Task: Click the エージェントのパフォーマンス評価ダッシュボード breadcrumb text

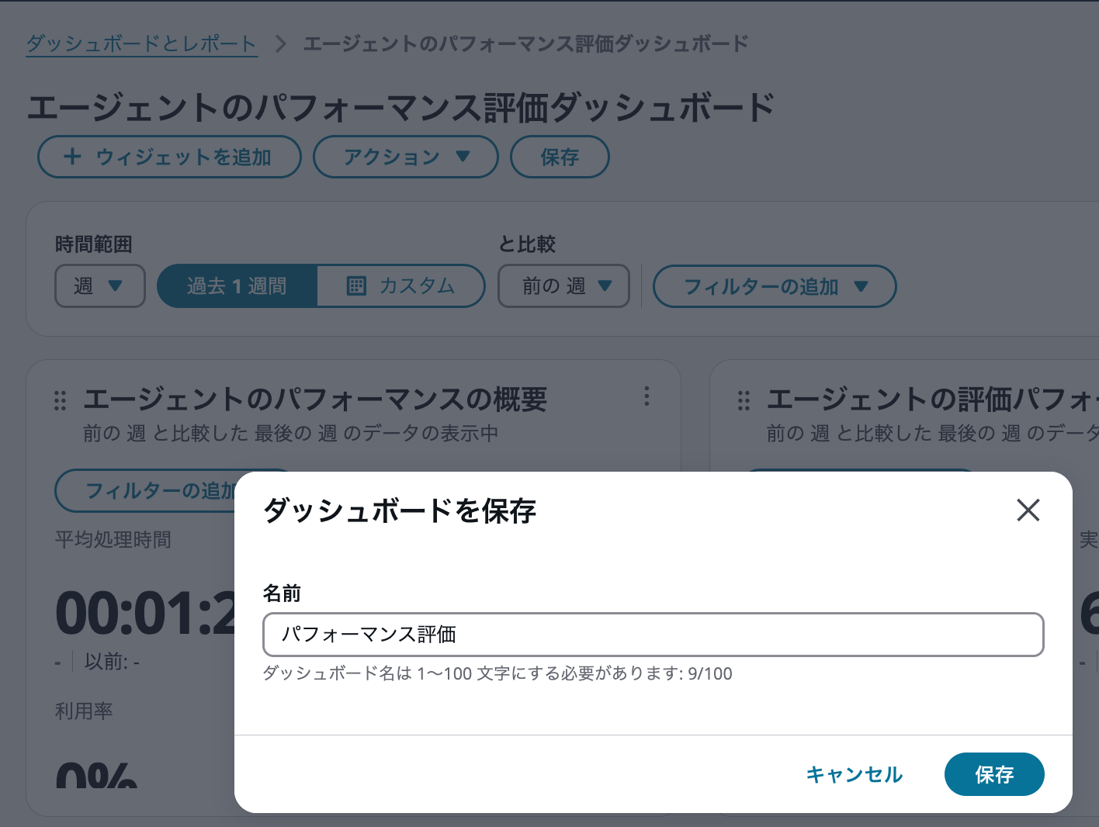Action: 526,43
